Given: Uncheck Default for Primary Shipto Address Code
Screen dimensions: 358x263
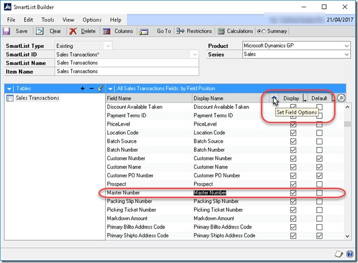Looking at the screenshot, I should [320, 236].
